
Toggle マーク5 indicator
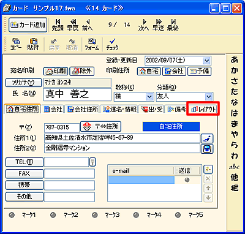coord(178,215)
